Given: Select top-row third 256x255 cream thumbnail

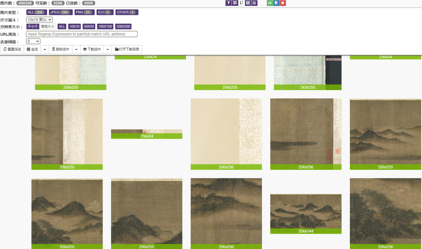Looking at the screenshot, I should 230,72.
